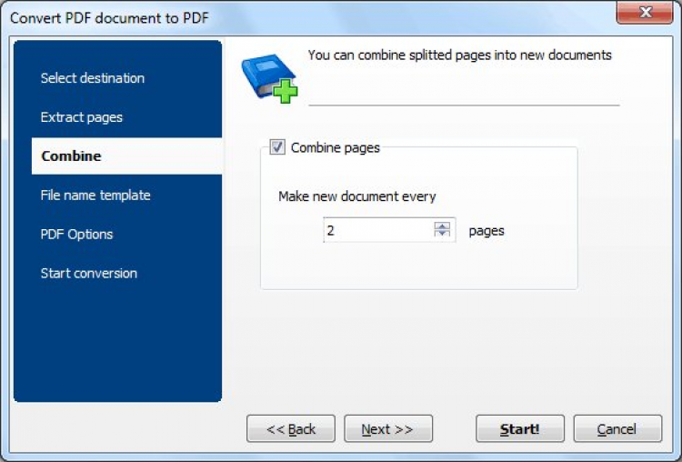Click the blue book with plus icon
This screenshot has width=682, height=462.
click(x=269, y=76)
